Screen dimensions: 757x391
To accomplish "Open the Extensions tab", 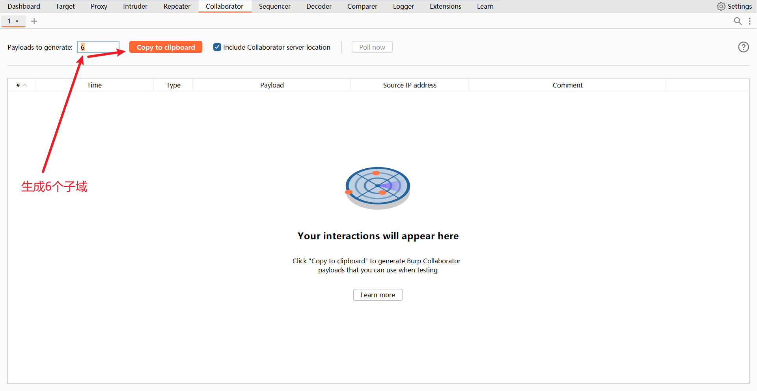I will 445,6.
